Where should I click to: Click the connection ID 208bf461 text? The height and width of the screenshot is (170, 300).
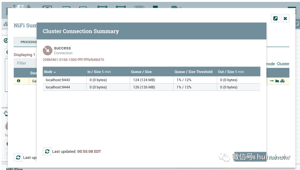coord(73,60)
